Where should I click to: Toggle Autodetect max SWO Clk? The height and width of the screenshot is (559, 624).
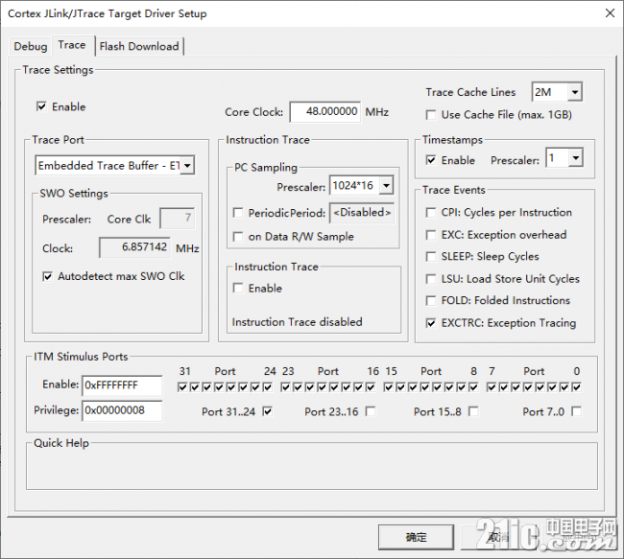(47, 276)
